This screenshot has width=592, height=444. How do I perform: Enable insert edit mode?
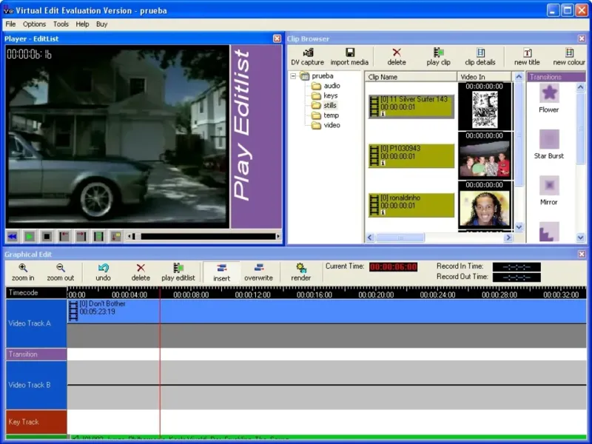tap(221, 268)
